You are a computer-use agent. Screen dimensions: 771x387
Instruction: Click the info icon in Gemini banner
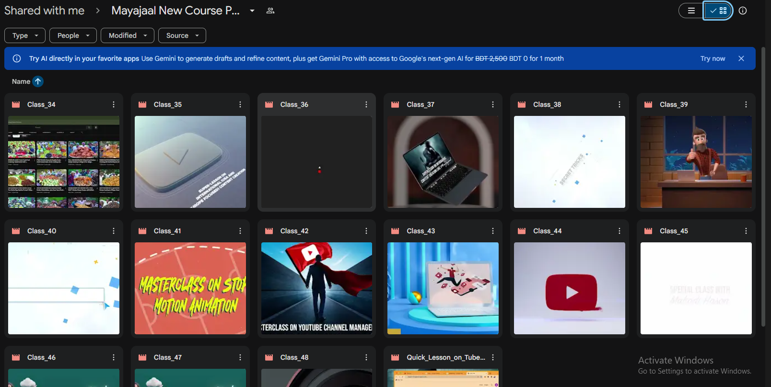pos(17,58)
